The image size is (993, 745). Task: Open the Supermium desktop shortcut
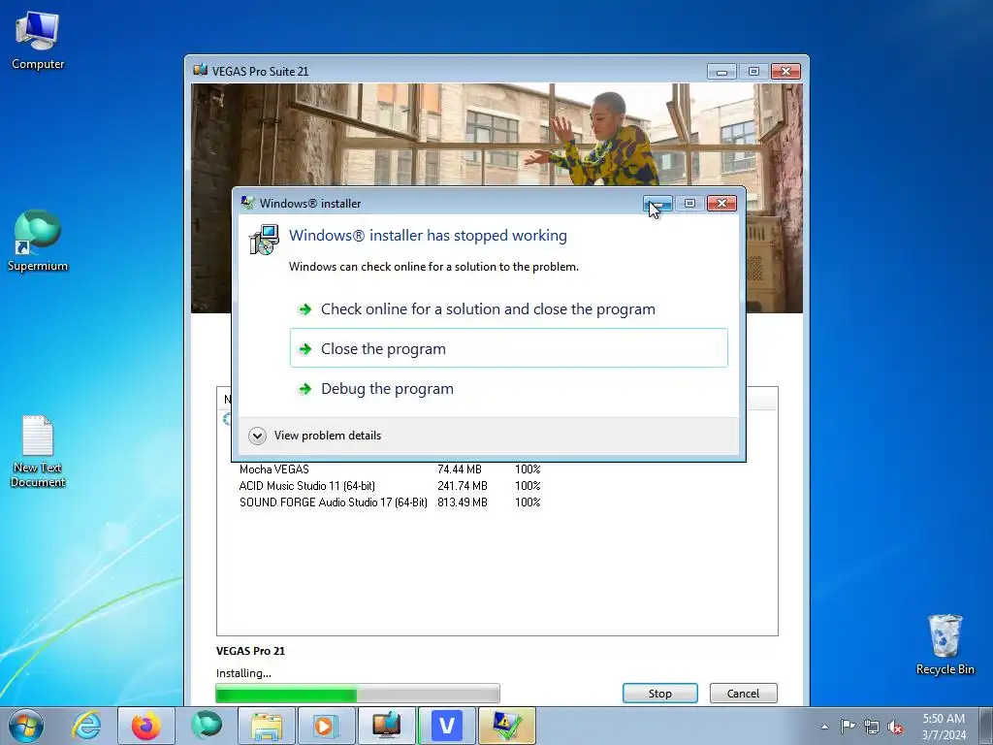click(38, 241)
